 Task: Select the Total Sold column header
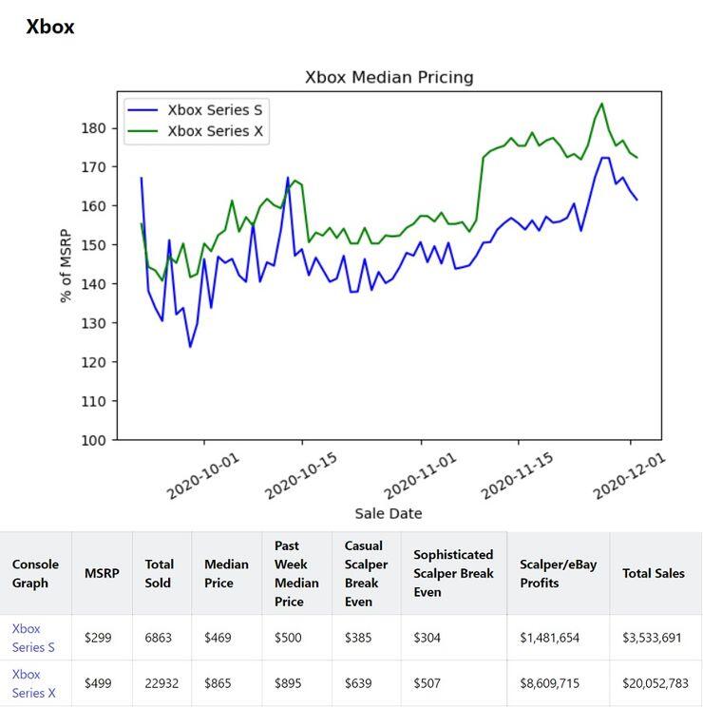[x=159, y=573]
